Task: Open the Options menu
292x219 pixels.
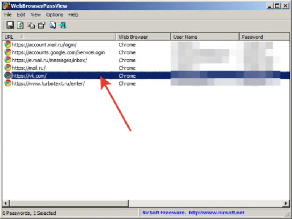Action: point(55,15)
